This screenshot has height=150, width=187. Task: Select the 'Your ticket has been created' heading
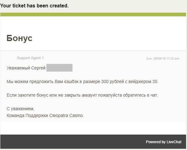[34, 6]
